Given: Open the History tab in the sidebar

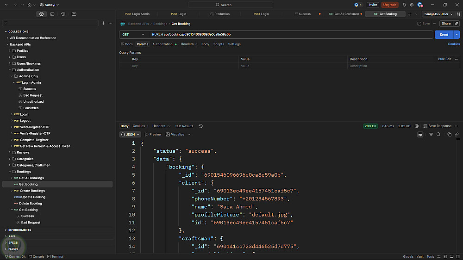Looking at the screenshot, I should (63, 14).
